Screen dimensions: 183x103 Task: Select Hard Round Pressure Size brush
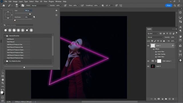click(x=15, y=47)
